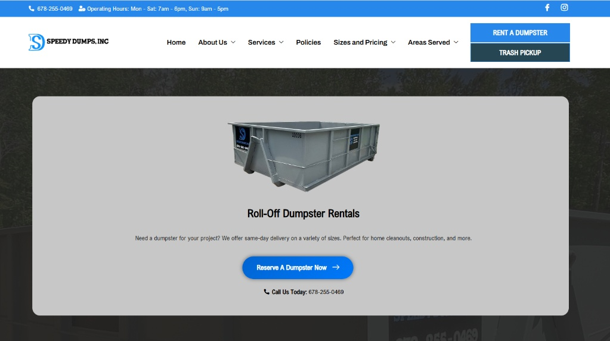Click the 'Need a dumpster for your project?' paragraph
This screenshot has height=341, width=610.
pyautogui.click(x=304, y=238)
